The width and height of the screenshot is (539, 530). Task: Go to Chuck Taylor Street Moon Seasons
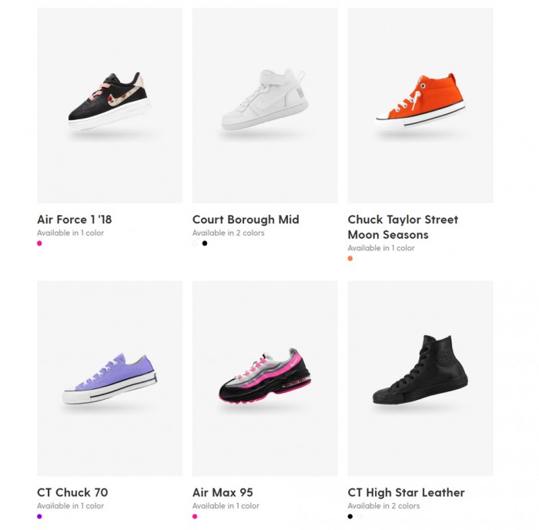coord(403,227)
